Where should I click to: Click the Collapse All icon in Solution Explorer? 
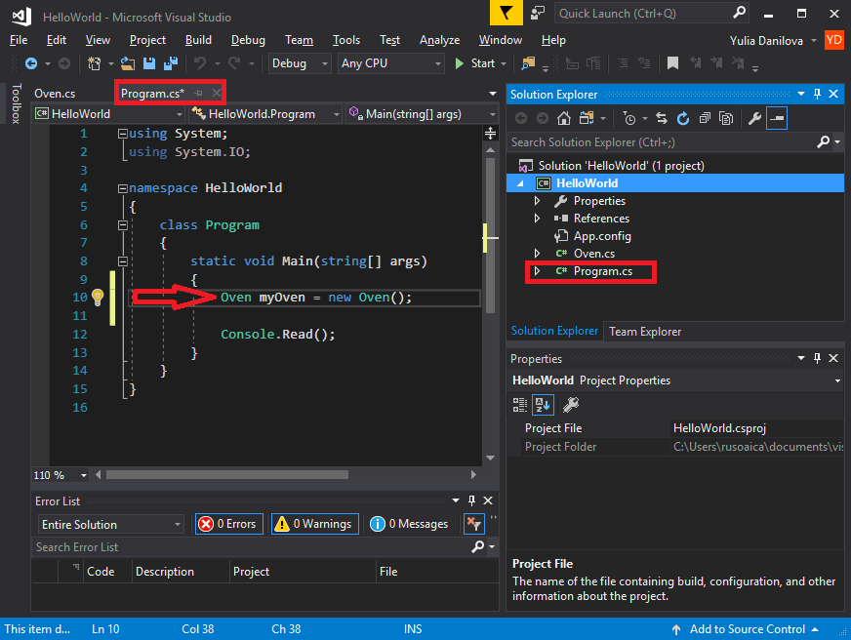[x=705, y=118]
